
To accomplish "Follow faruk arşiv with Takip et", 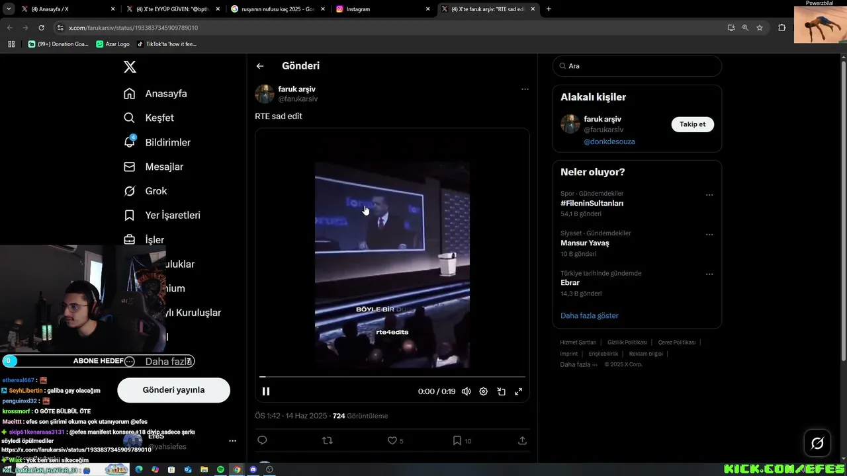I will click(x=692, y=124).
